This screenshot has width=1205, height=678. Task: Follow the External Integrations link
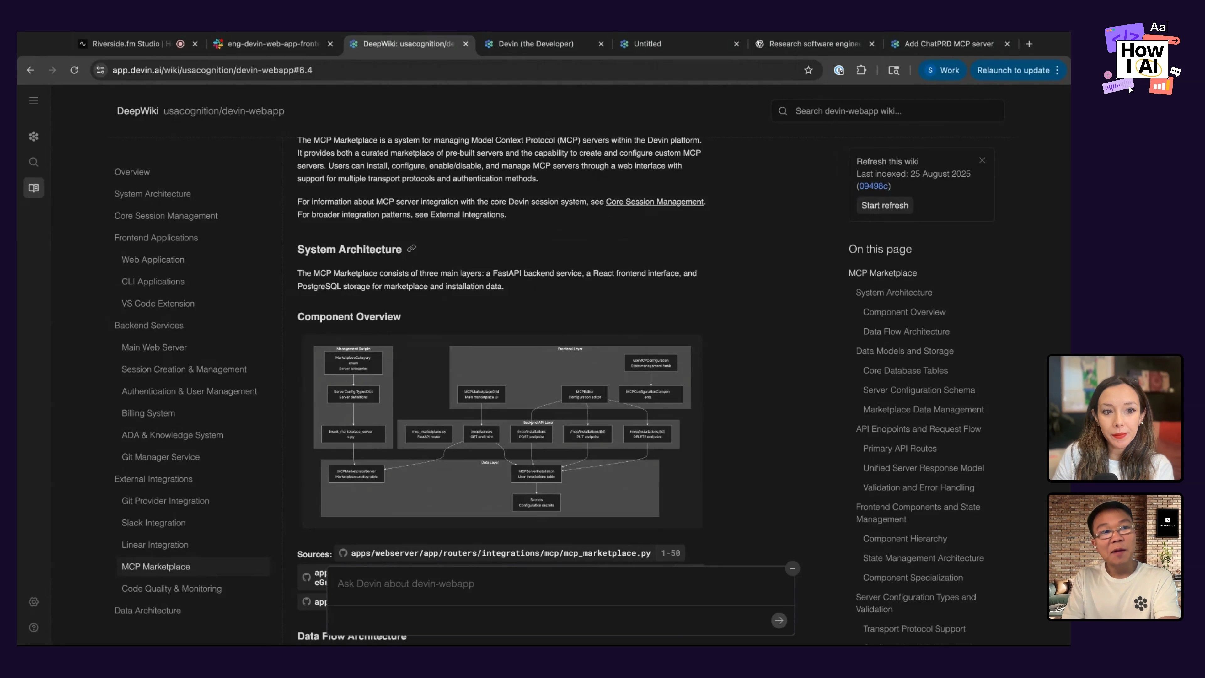pos(467,215)
